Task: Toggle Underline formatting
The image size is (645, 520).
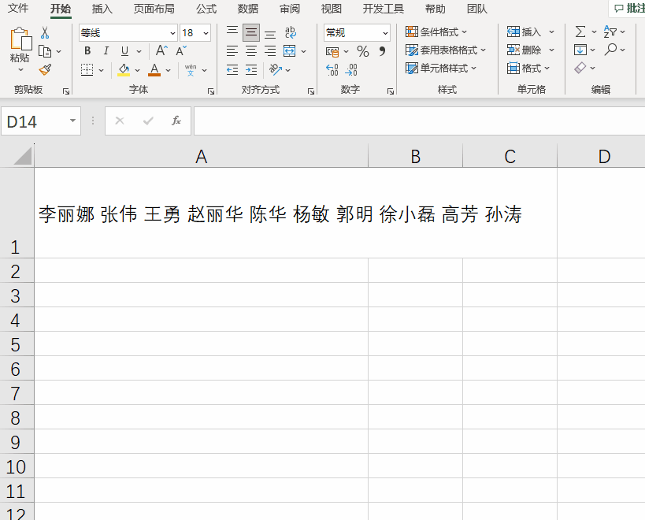Action: 124,50
